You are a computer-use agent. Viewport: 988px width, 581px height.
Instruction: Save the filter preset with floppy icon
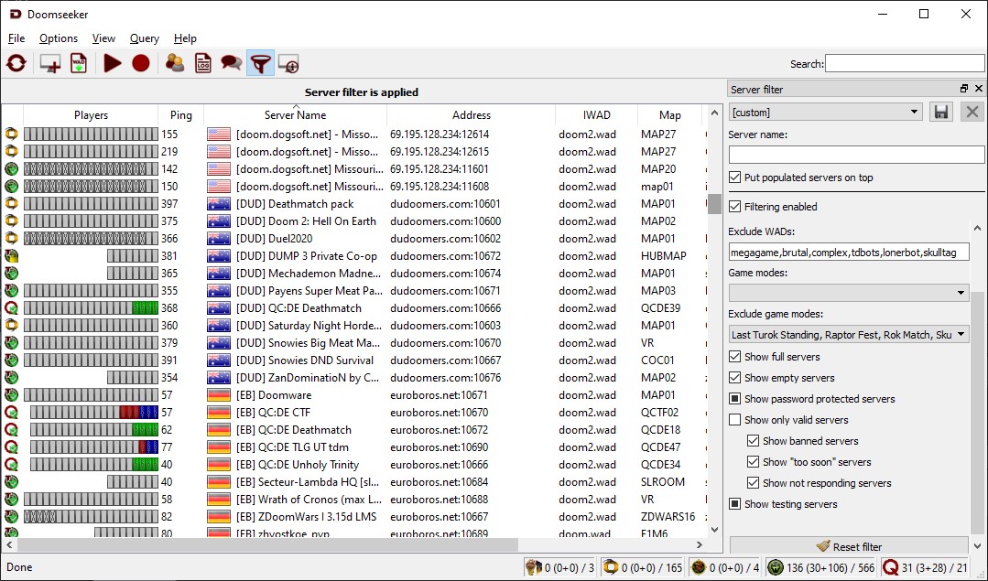click(x=940, y=112)
